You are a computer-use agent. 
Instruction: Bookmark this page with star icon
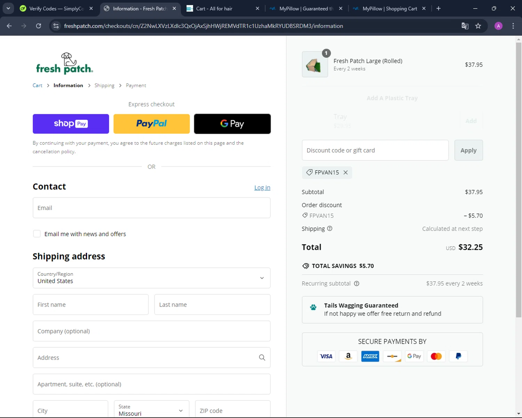pyautogui.click(x=478, y=26)
